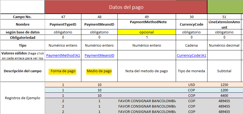Screen dimensions: 243x114
Task: Click the 'Medio de pago' description cell
Action: [99, 71]
